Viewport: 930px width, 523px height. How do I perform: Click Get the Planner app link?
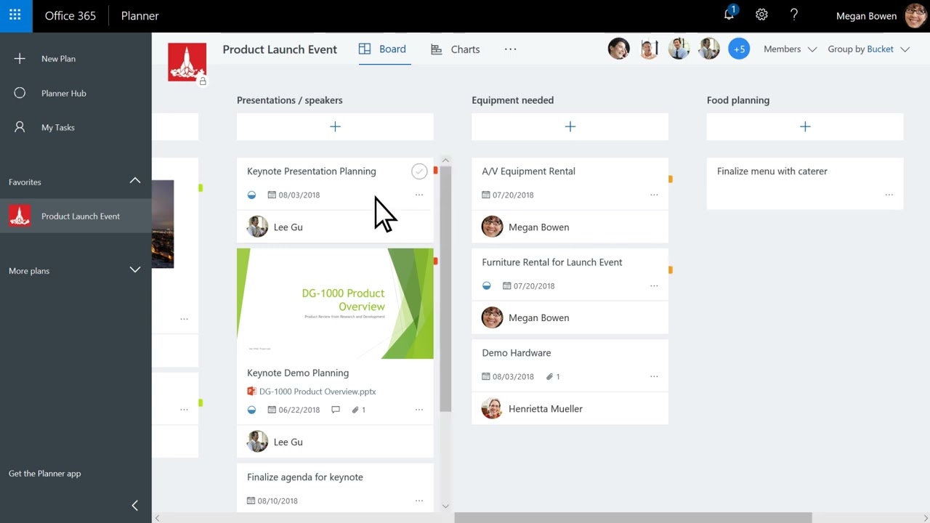45,474
